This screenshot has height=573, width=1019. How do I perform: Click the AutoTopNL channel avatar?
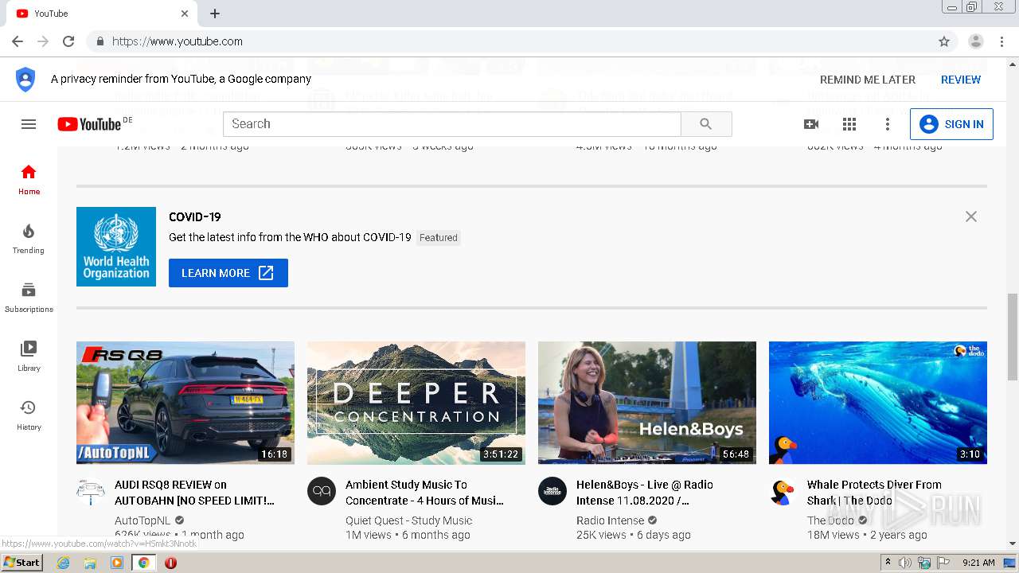point(91,492)
